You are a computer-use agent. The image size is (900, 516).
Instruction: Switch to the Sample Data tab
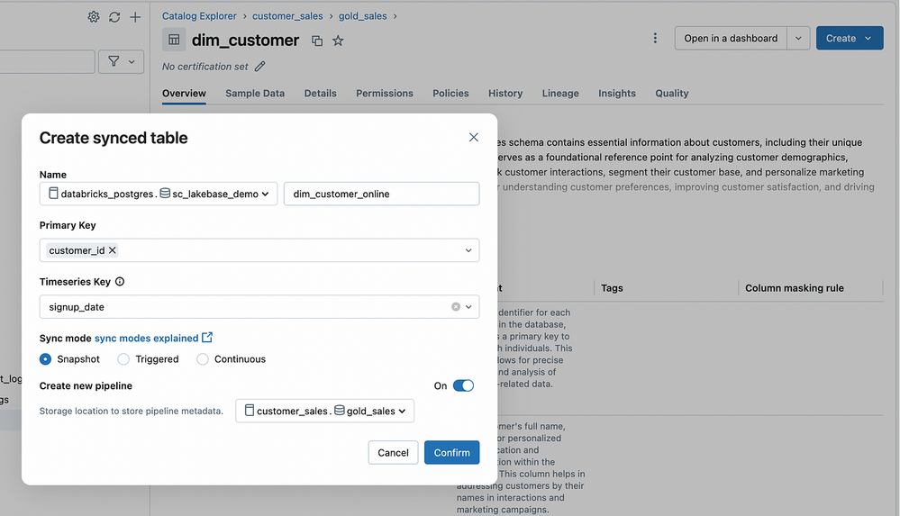tap(255, 94)
